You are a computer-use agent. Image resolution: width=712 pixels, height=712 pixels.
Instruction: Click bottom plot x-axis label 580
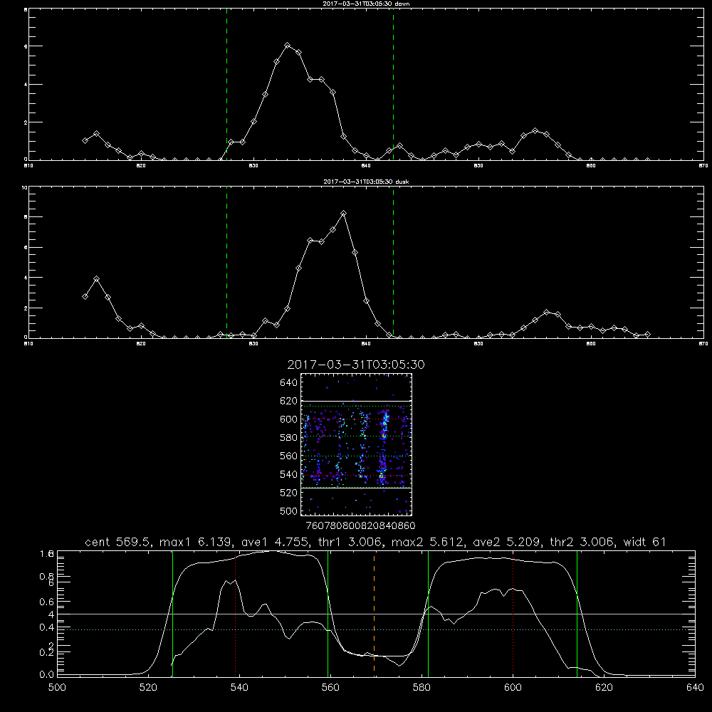[422, 688]
